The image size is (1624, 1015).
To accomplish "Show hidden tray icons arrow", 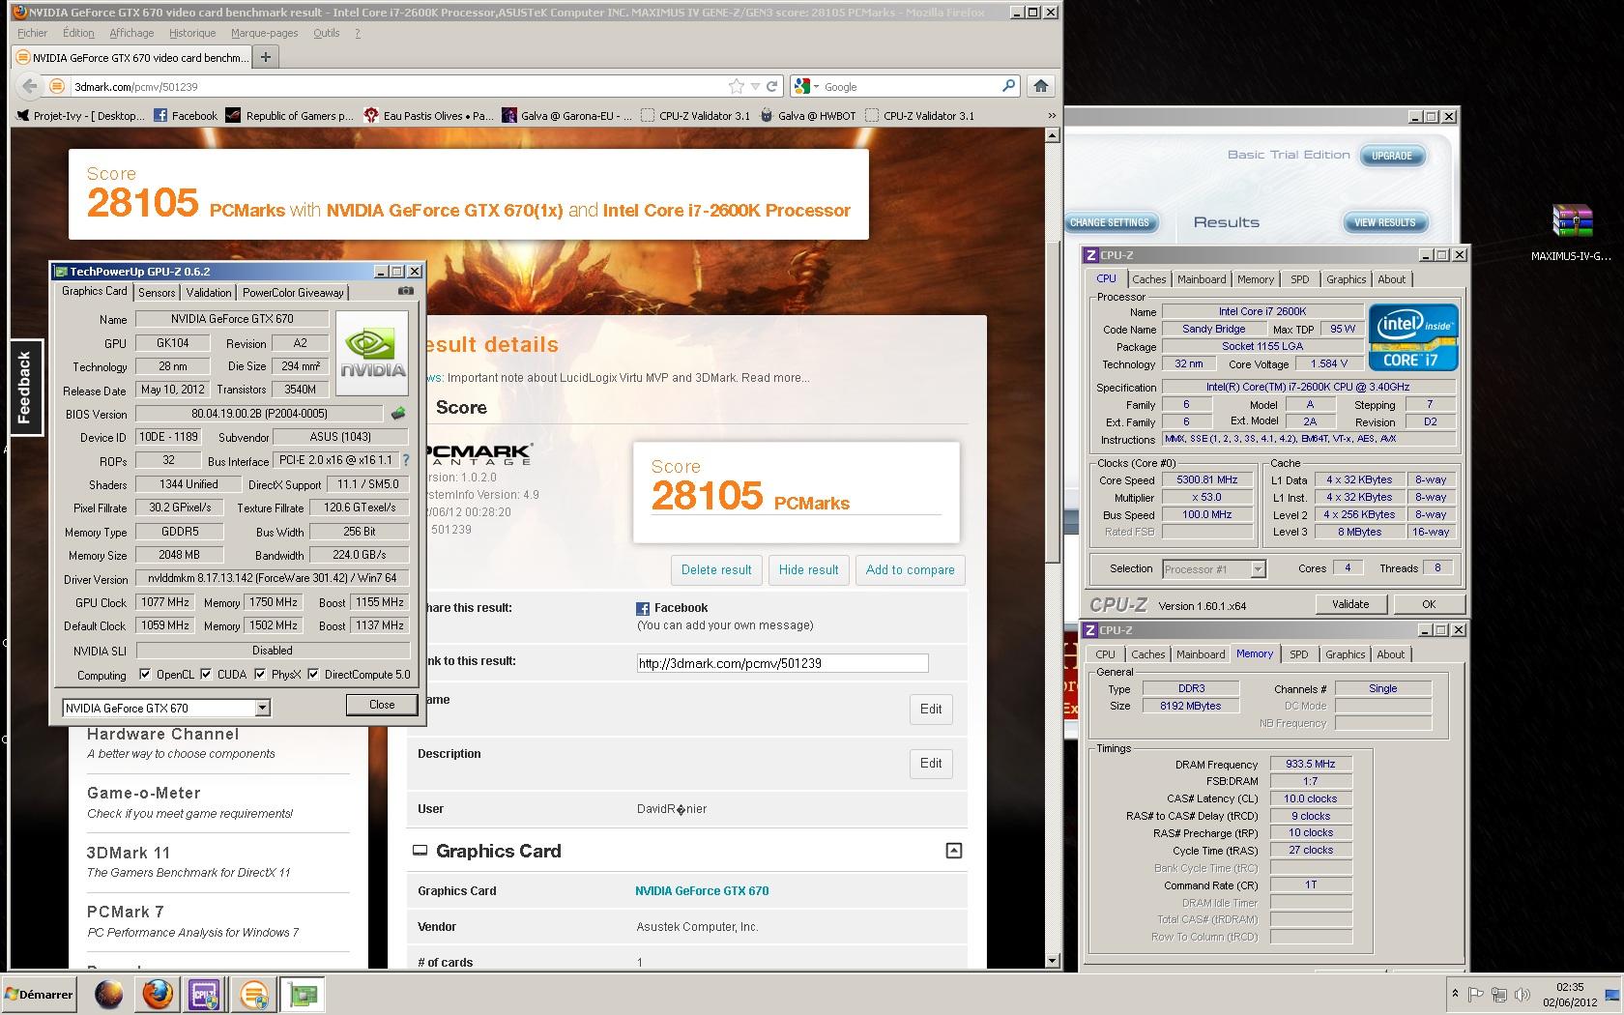I will (1455, 994).
